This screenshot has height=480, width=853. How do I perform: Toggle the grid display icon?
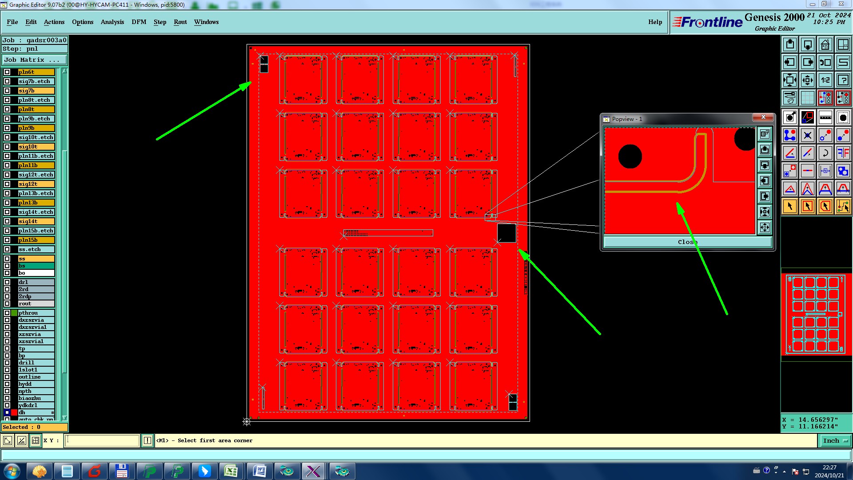point(807,98)
